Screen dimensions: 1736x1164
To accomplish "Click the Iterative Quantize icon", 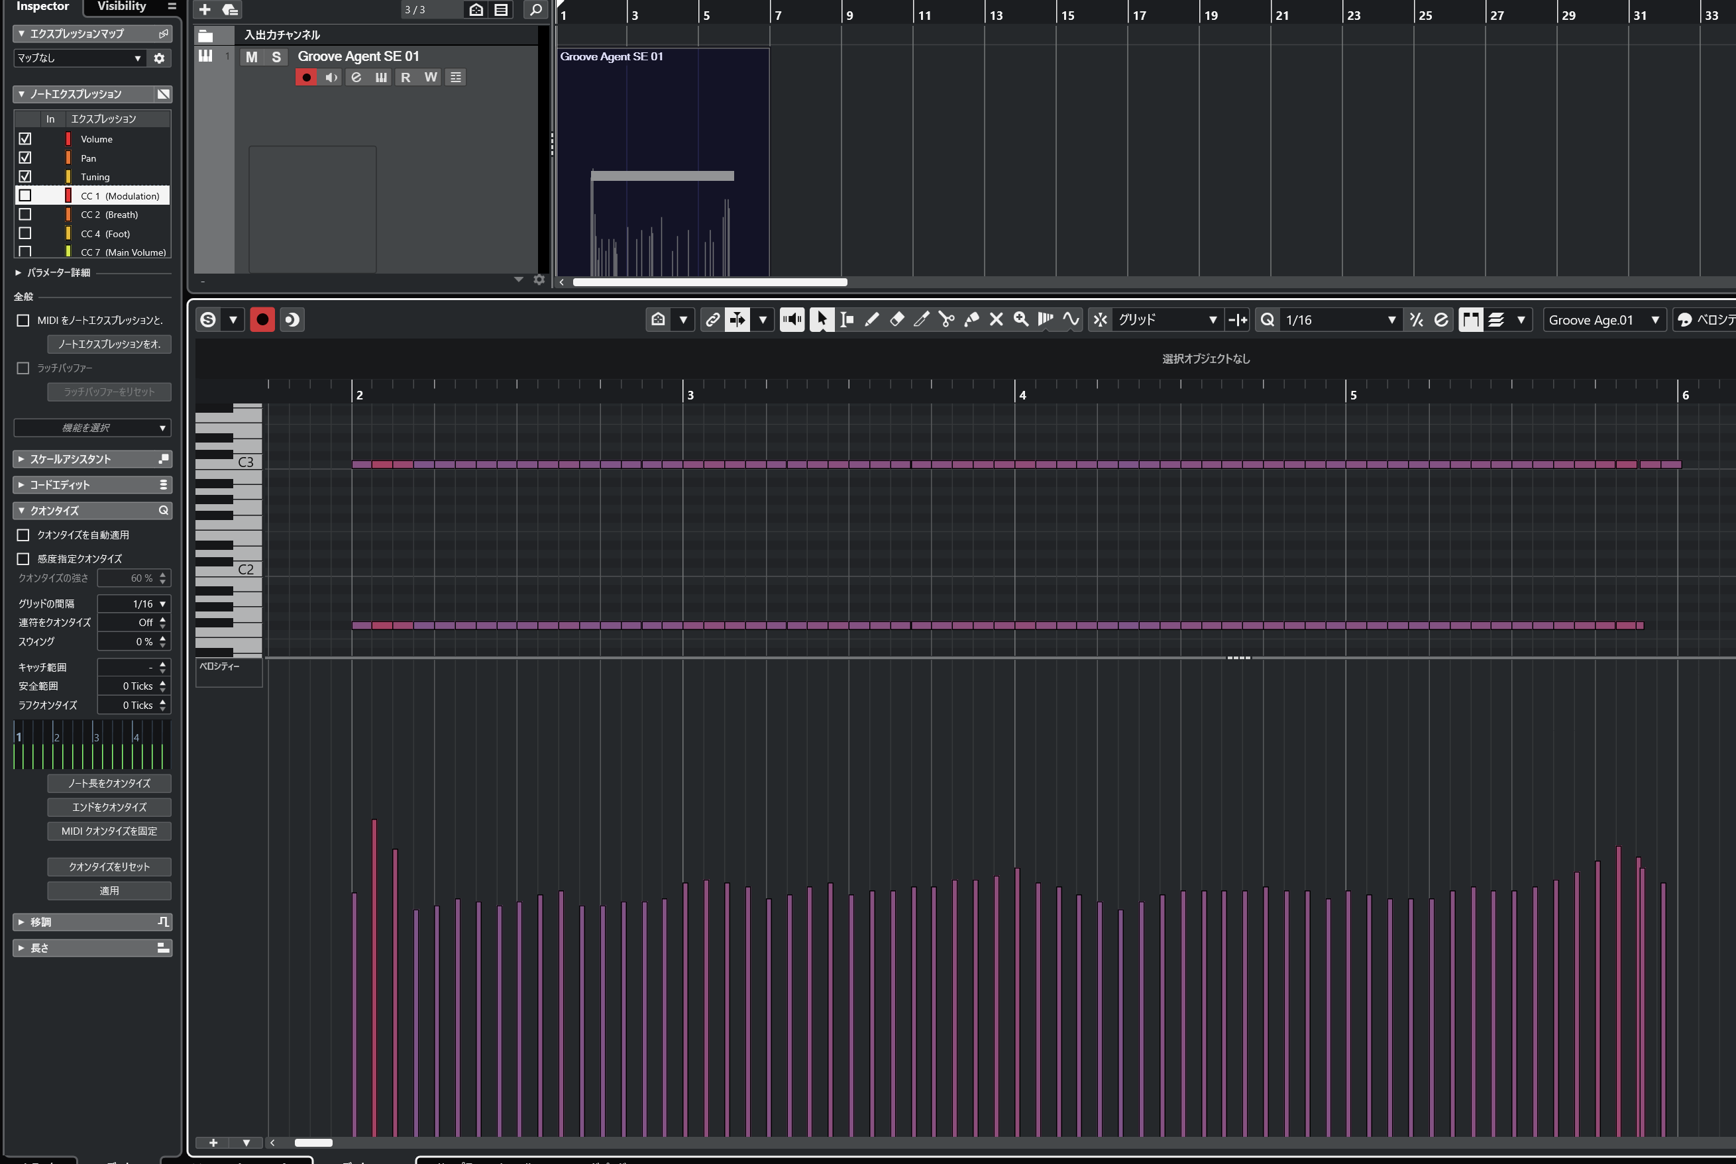I will (x=1417, y=320).
